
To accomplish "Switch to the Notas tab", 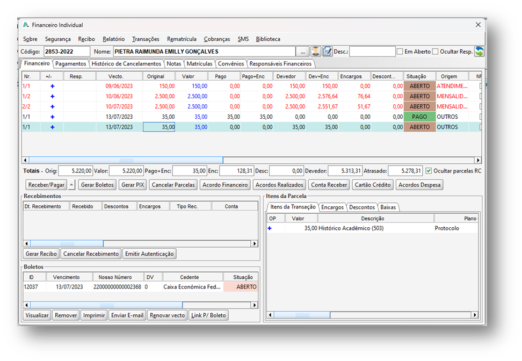I will (174, 63).
